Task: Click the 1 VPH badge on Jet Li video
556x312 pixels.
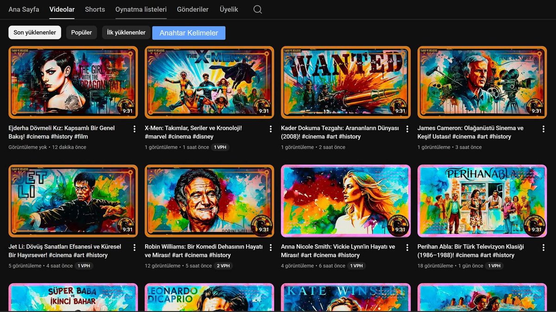Action: (84, 266)
